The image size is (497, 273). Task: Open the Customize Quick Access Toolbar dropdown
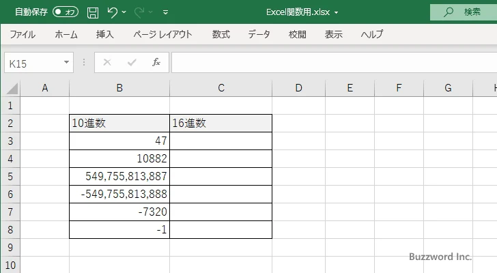point(166,12)
